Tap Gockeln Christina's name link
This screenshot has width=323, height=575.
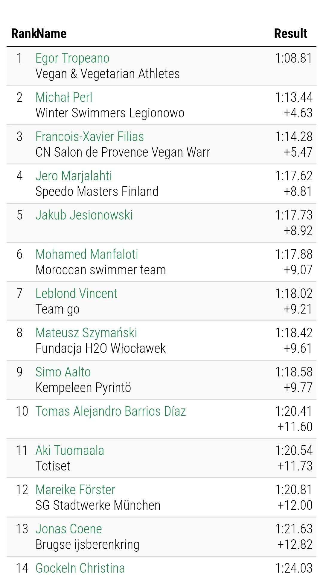coord(80,568)
